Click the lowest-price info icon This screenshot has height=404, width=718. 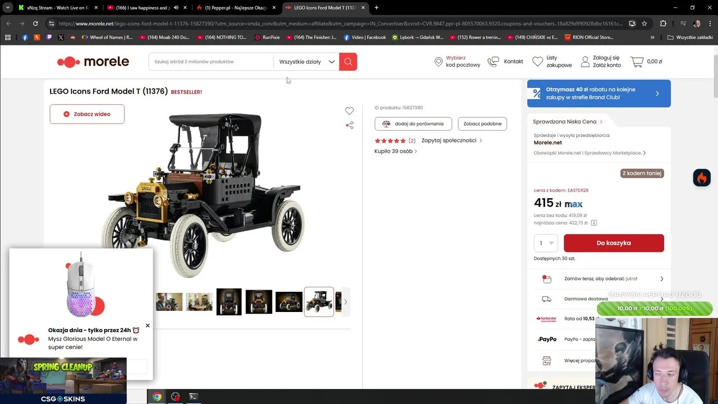(594, 223)
